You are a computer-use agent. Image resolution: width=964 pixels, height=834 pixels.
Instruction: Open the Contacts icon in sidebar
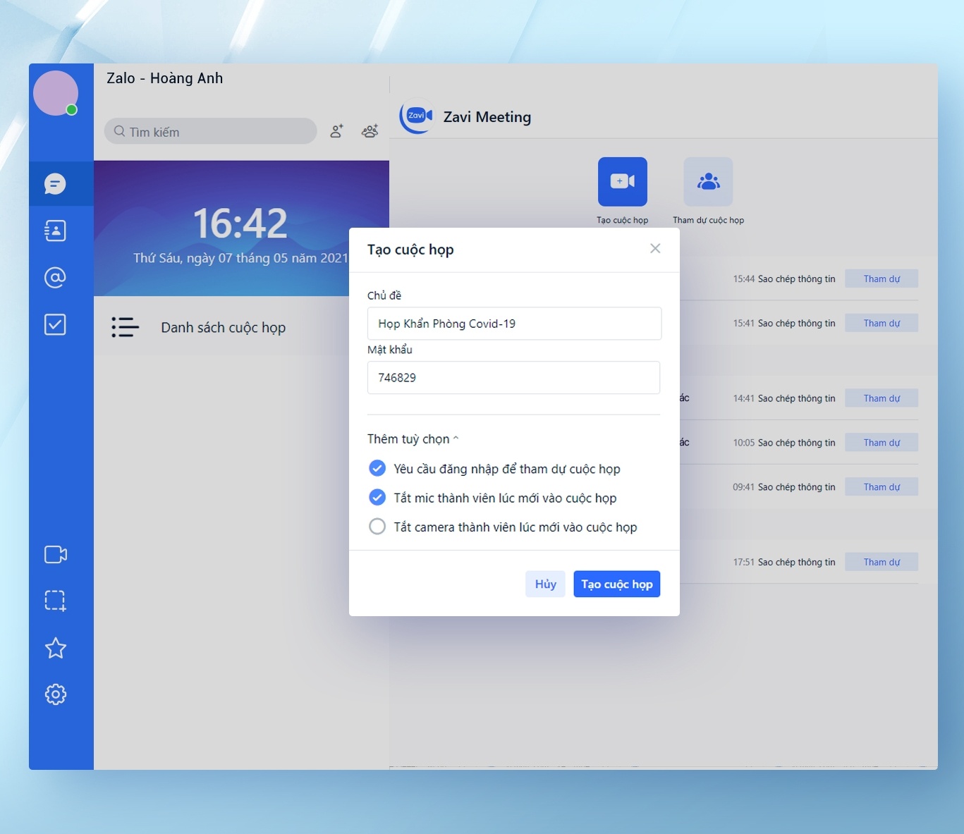[x=55, y=231]
